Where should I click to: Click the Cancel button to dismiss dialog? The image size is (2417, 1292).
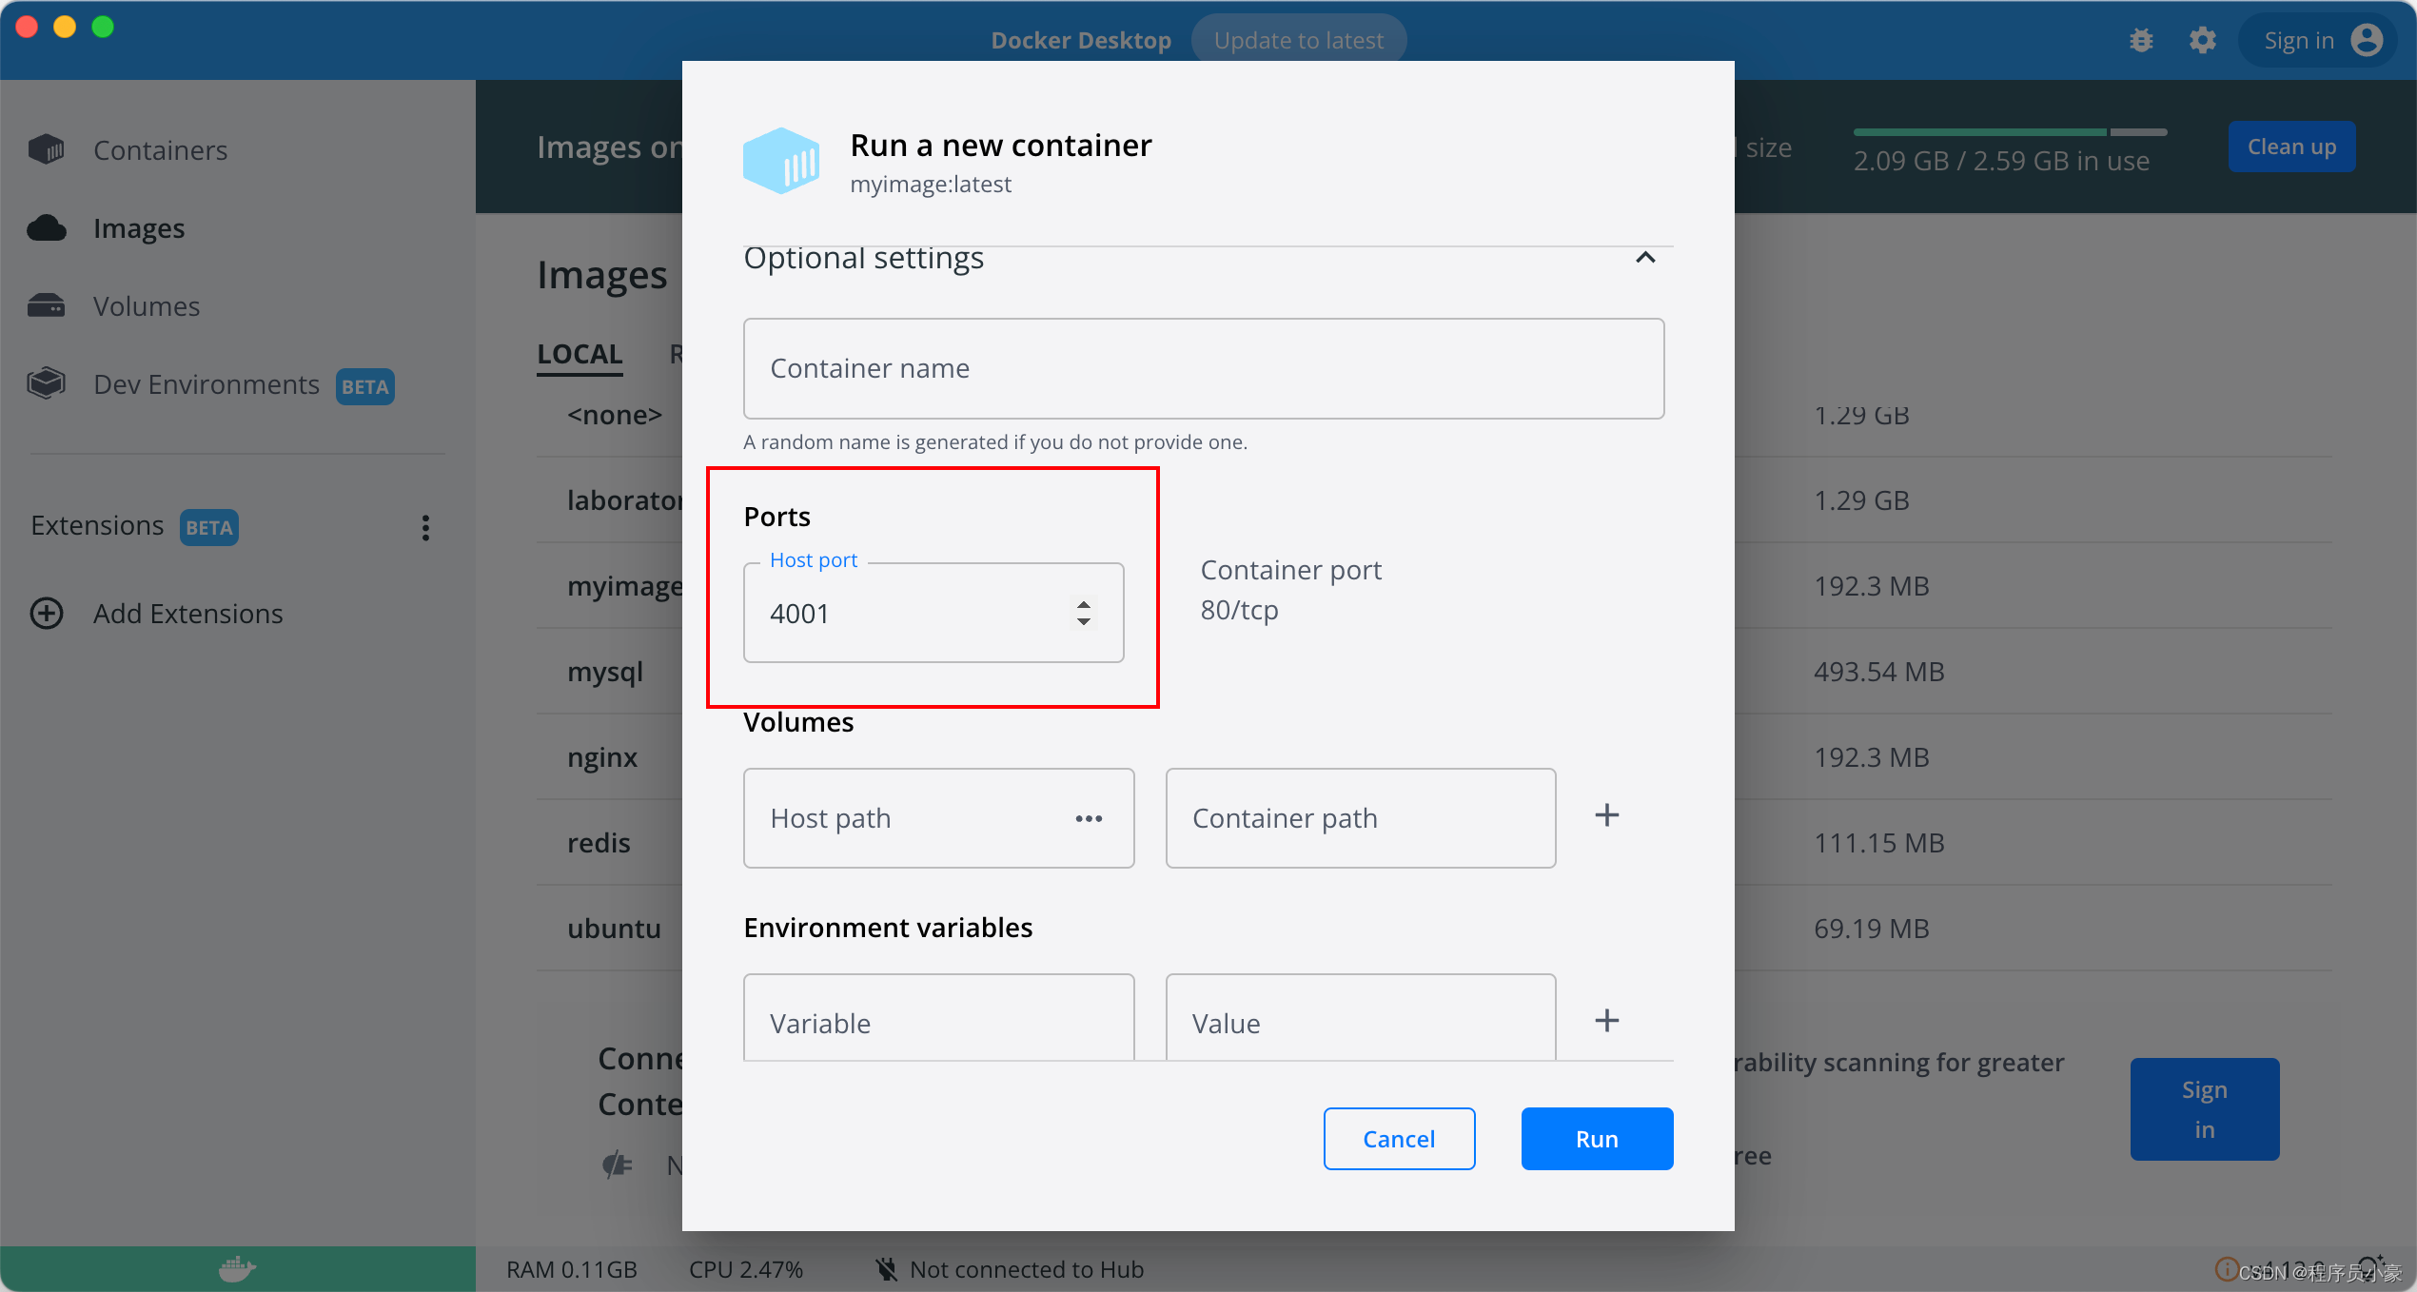point(1399,1137)
